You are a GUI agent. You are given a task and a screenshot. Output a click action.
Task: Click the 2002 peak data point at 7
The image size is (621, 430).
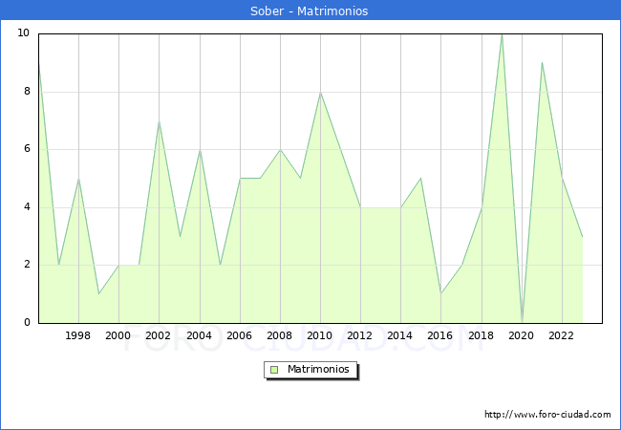coord(159,121)
